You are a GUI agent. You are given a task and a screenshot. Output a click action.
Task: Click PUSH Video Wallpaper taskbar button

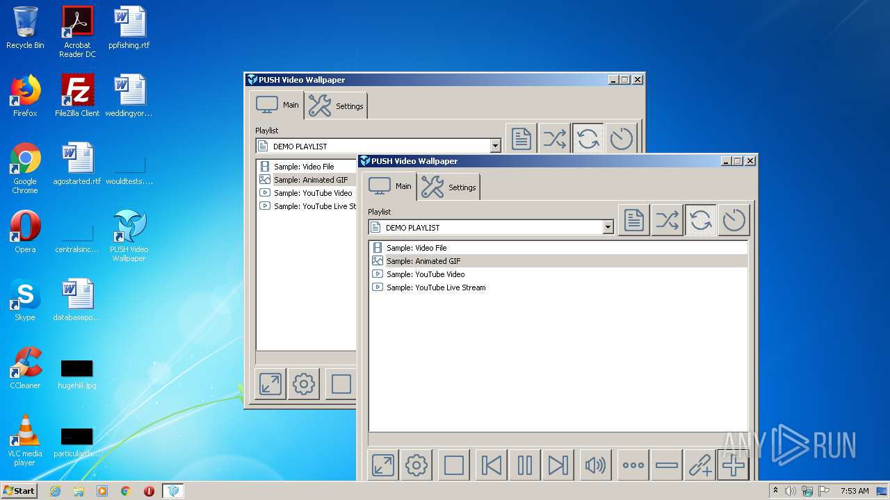[x=173, y=491]
